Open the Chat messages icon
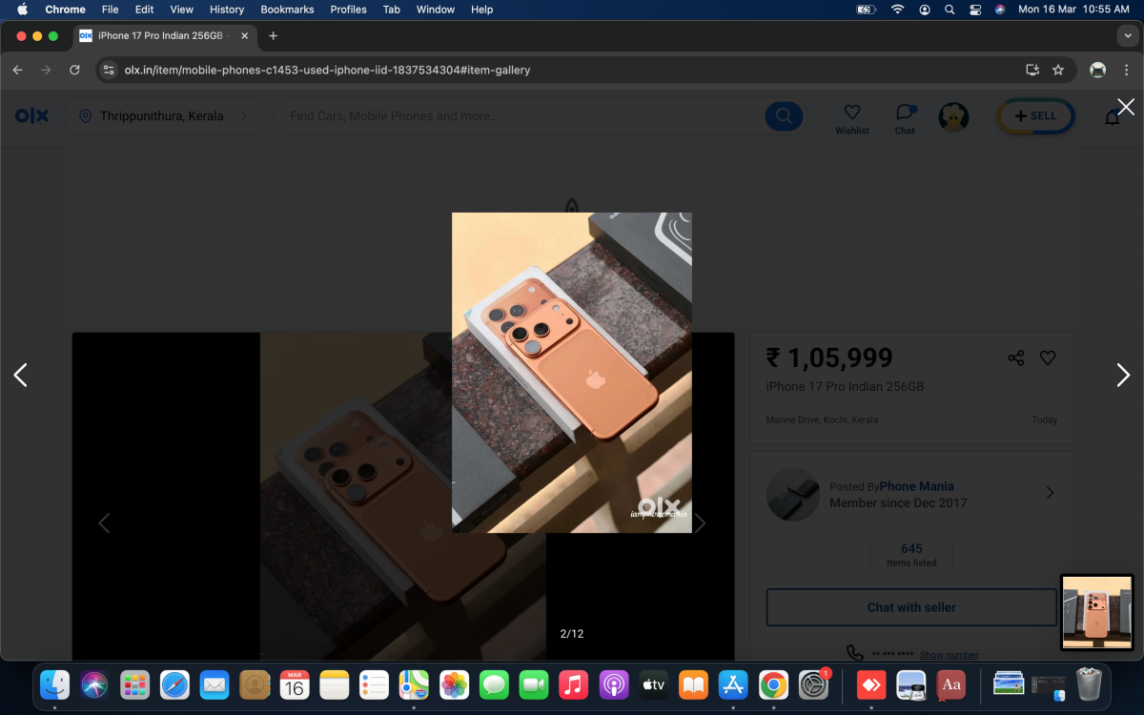This screenshot has width=1144, height=715. tap(905, 118)
